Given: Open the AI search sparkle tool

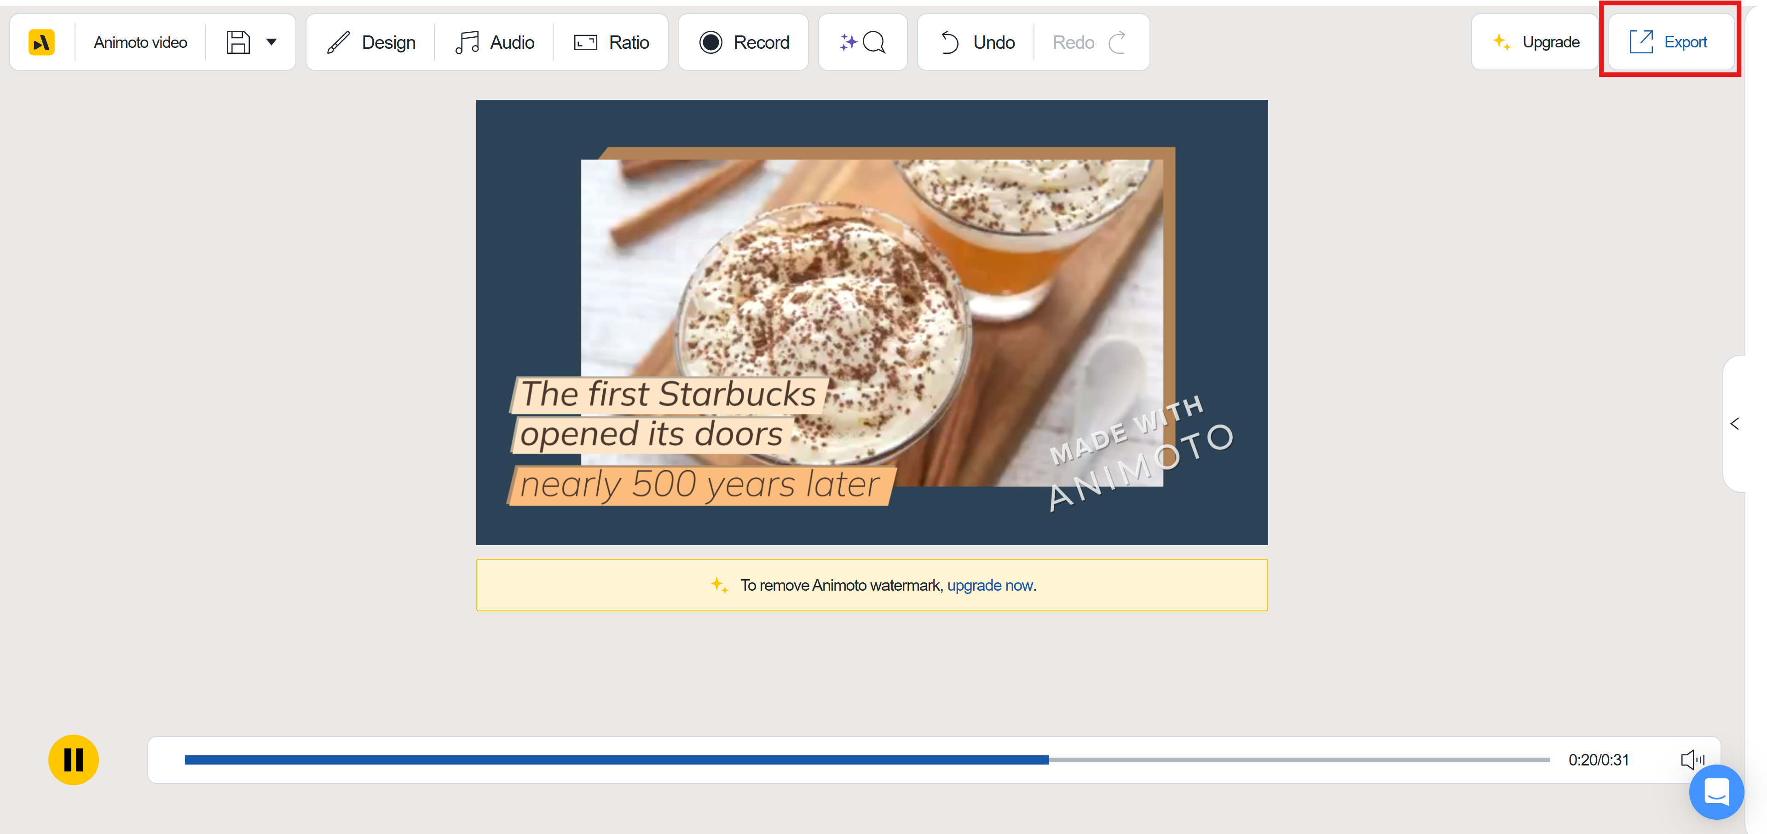Looking at the screenshot, I should [x=862, y=42].
